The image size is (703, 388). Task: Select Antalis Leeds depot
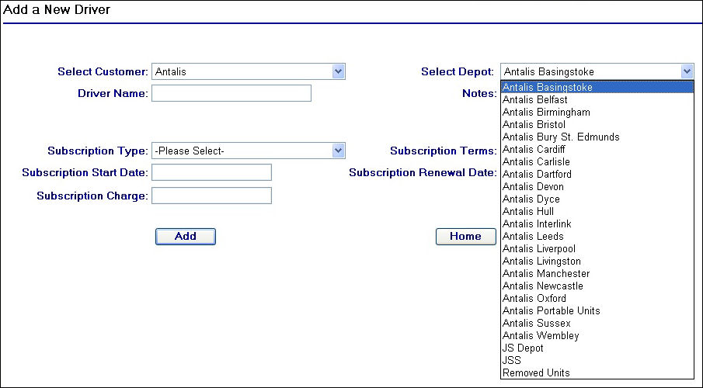(597, 236)
